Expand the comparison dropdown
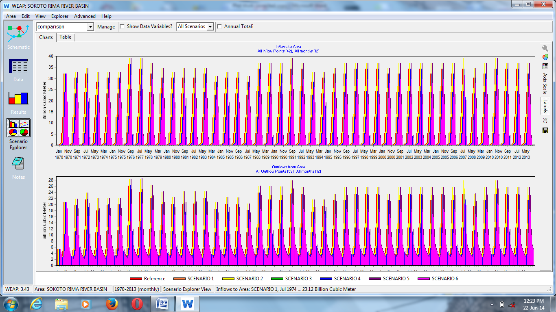 [x=90, y=27]
